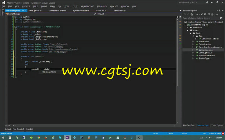Open Skype from the taskbar

(x=60, y=137)
